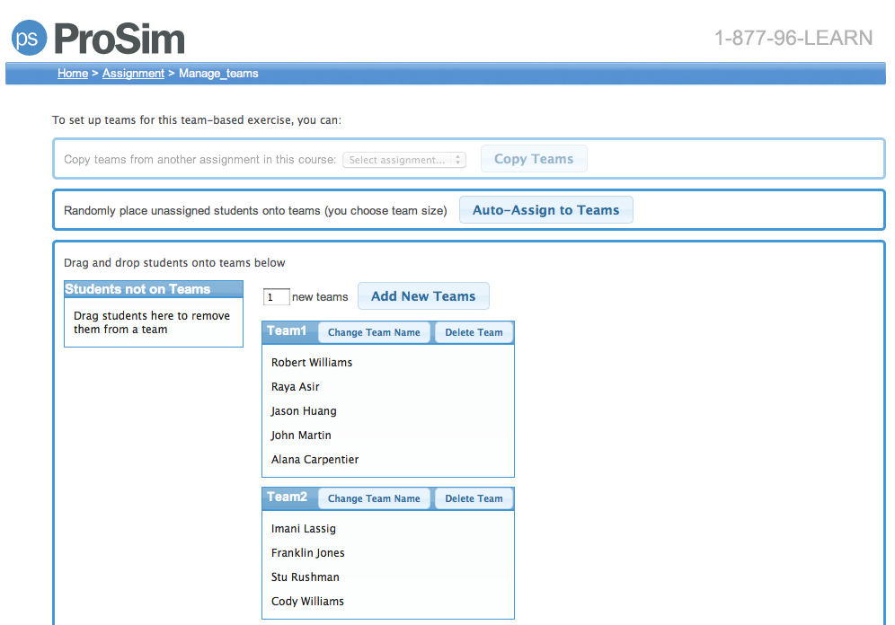Select student Imani Lassig
895x625 pixels.
tap(304, 529)
